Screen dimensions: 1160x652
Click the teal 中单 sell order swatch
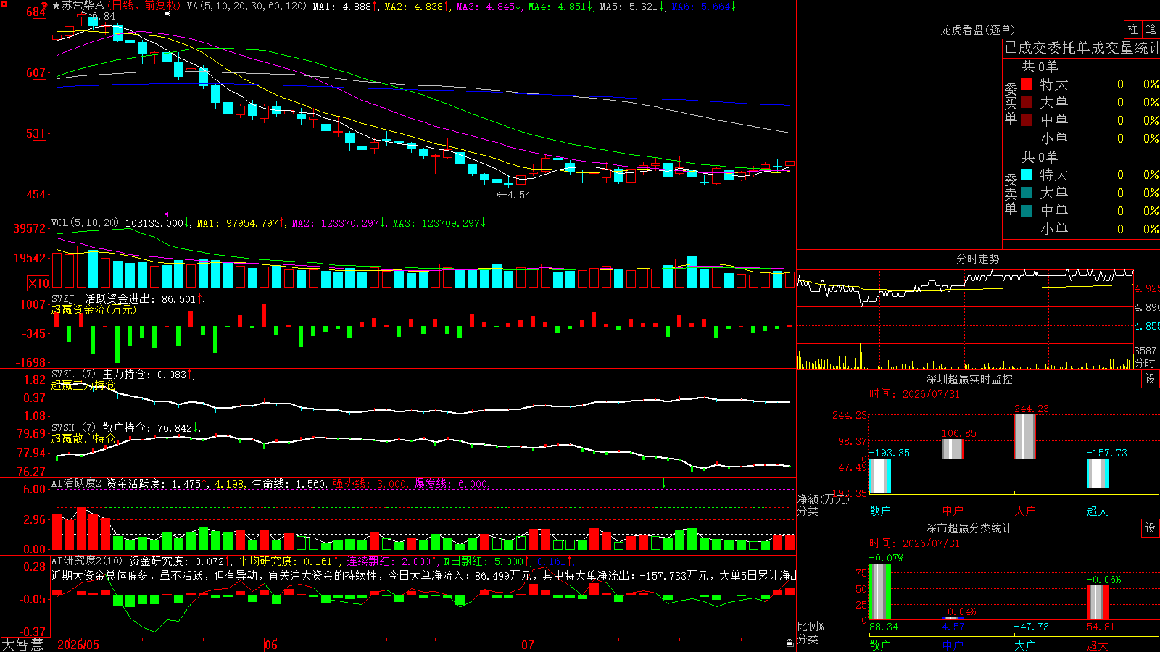[x=1027, y=211]
